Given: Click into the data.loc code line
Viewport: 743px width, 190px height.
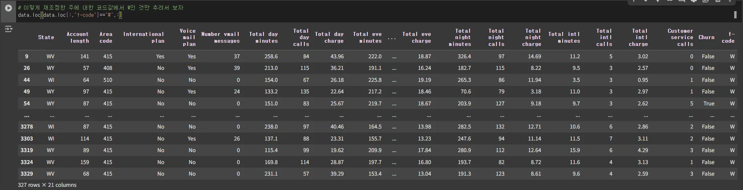Looking at the screenshot, I should point(70,15).
